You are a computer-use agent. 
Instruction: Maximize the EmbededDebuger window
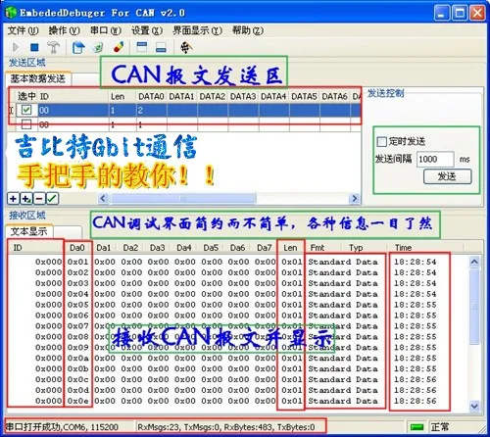(460, 13)
